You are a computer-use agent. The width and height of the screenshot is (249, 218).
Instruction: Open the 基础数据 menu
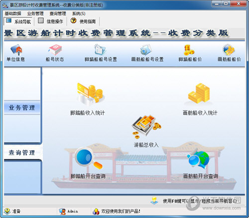coord(13,13)
